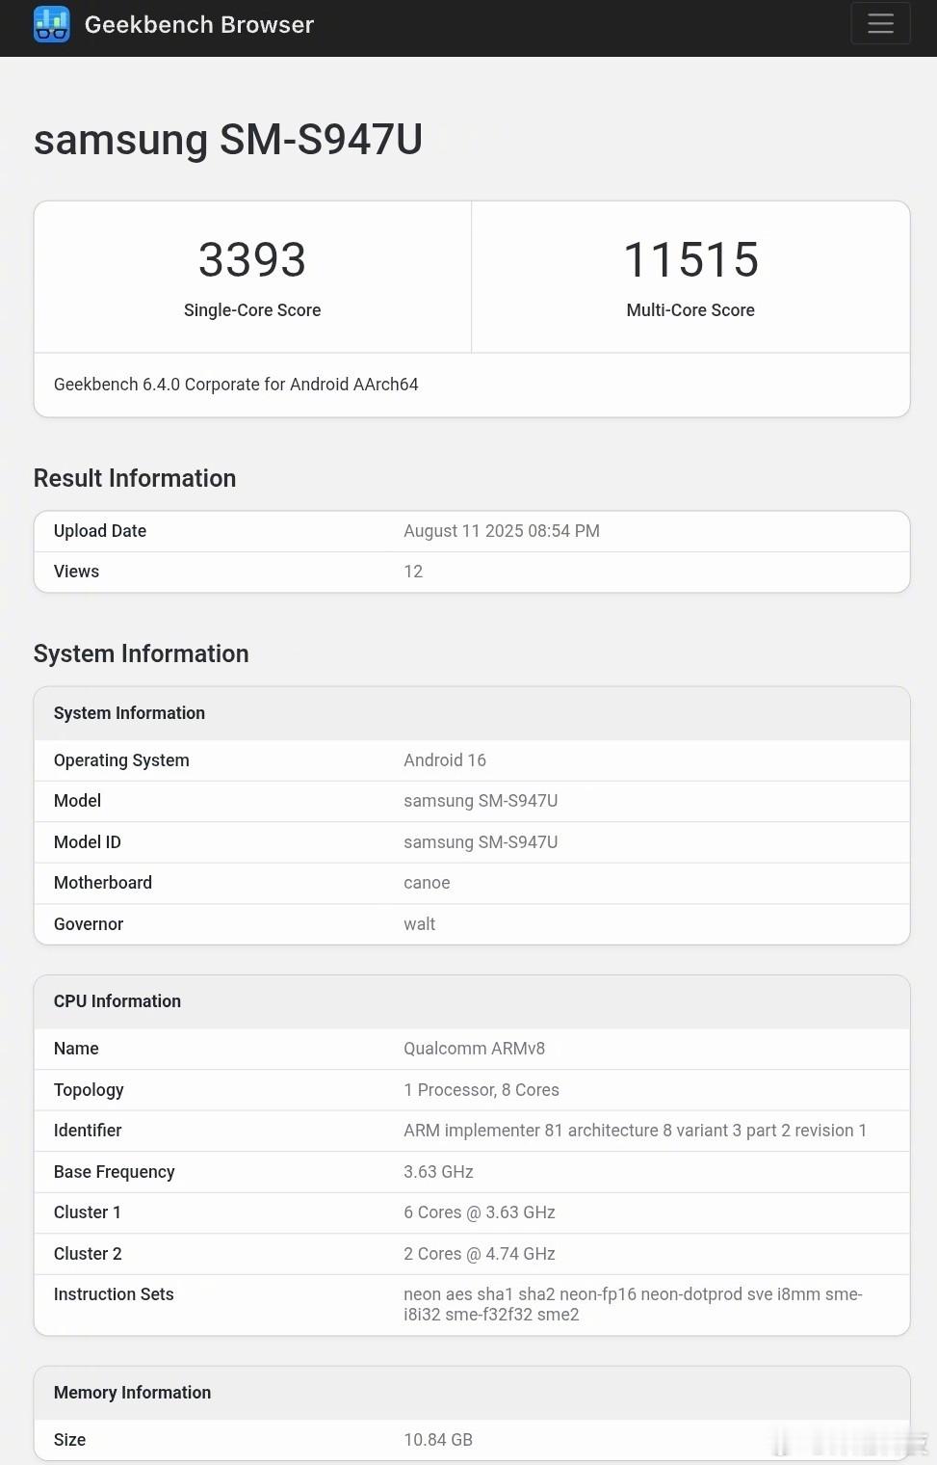The height and width of the screenshot is (1465, 937).
Task: Select the Cluster 1 label
Action: click(x=88, y=1212)
